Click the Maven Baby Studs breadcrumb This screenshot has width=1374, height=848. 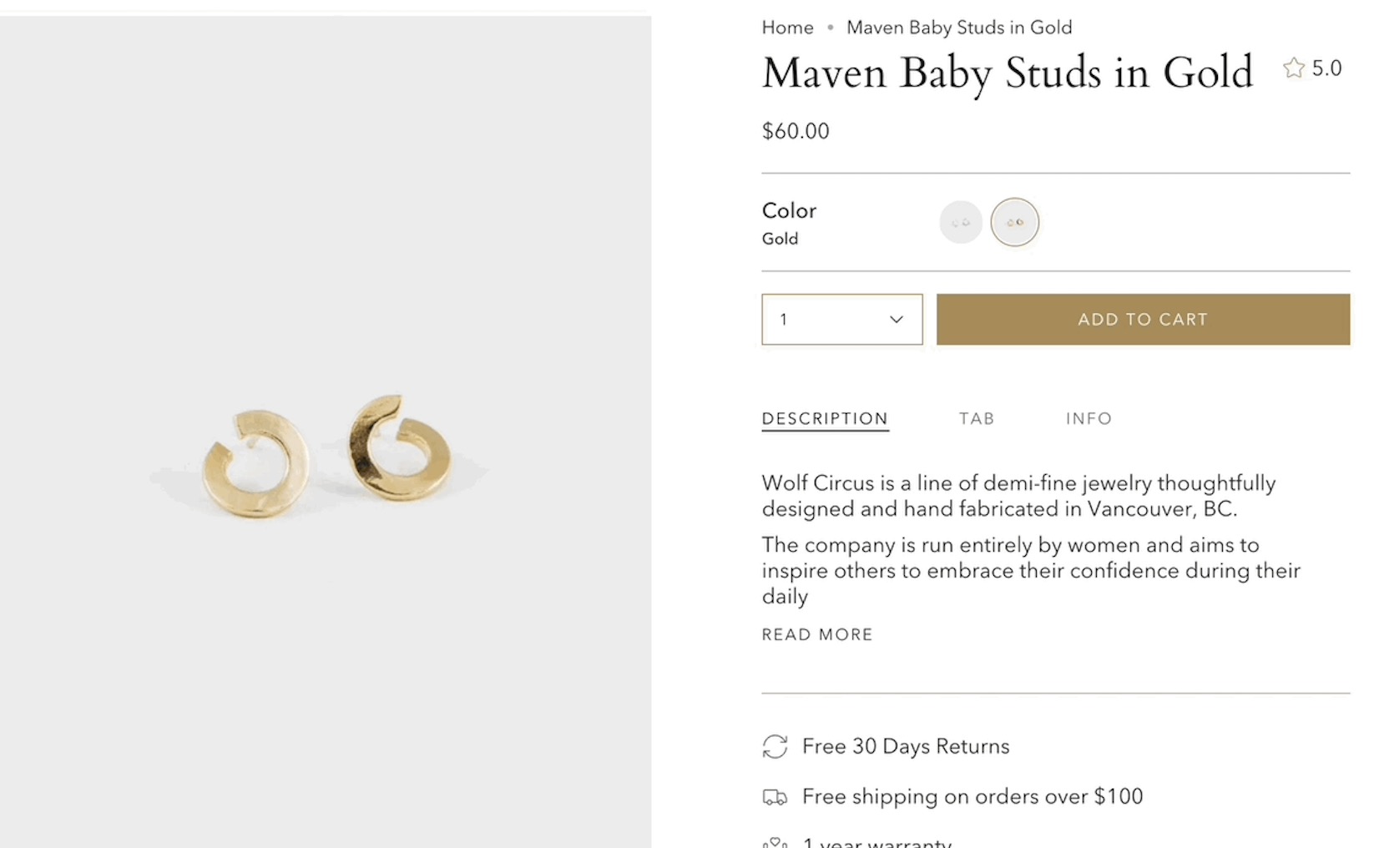959,28
